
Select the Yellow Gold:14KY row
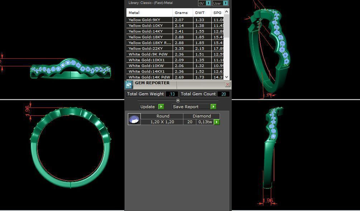pyautogui.click(x=175, y=31)
